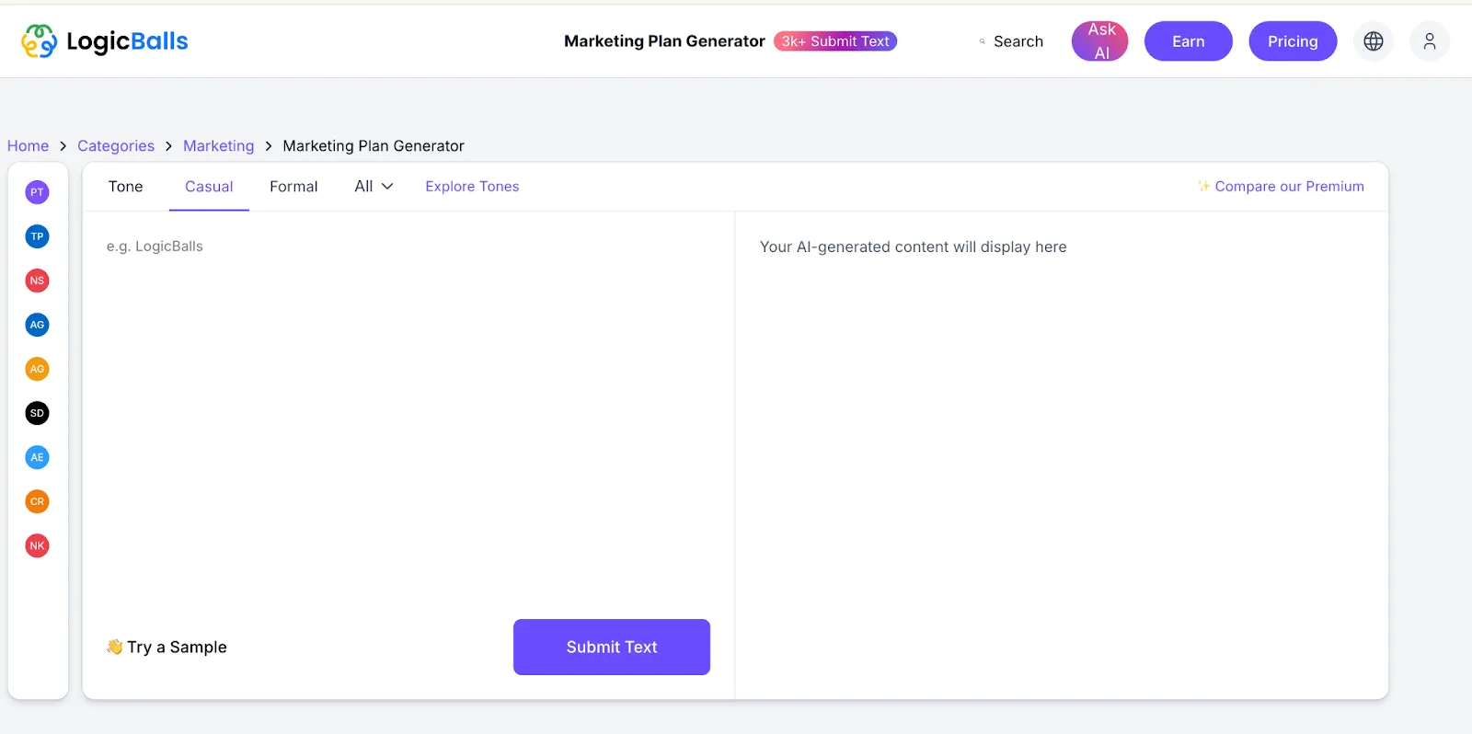Open the PT avatar in the sidebar
The image size is (1472, 734).
click(x=37, y=192)
